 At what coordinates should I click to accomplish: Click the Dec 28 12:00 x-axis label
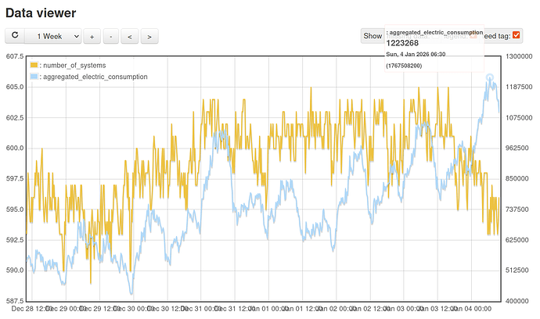click(31, 309)
